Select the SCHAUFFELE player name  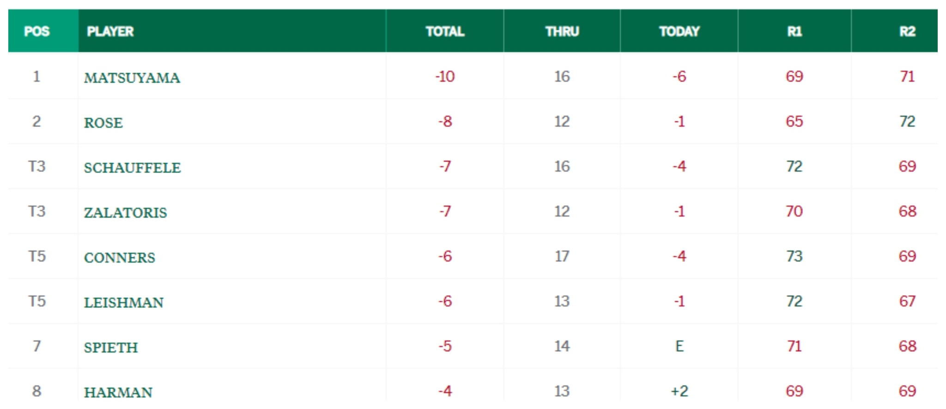coord(132,167)
